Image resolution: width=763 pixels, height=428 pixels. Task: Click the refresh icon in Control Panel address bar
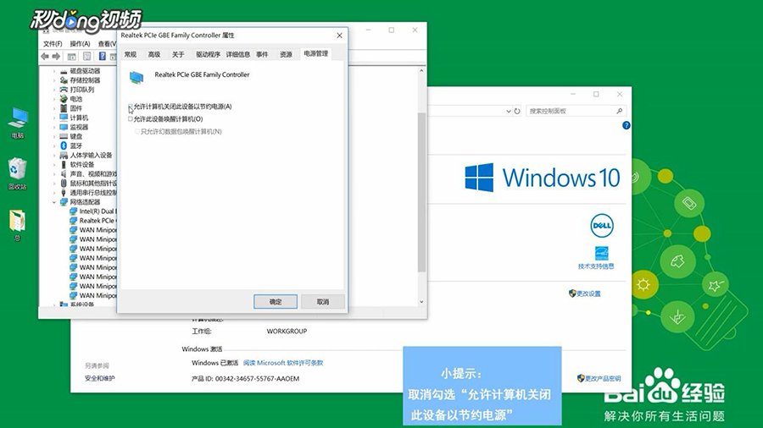click(517, 111)
